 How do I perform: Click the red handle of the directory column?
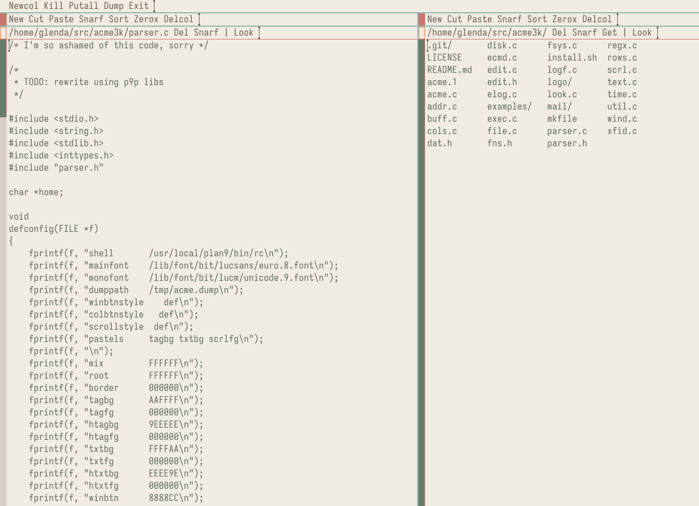click(x=422, y=19)
